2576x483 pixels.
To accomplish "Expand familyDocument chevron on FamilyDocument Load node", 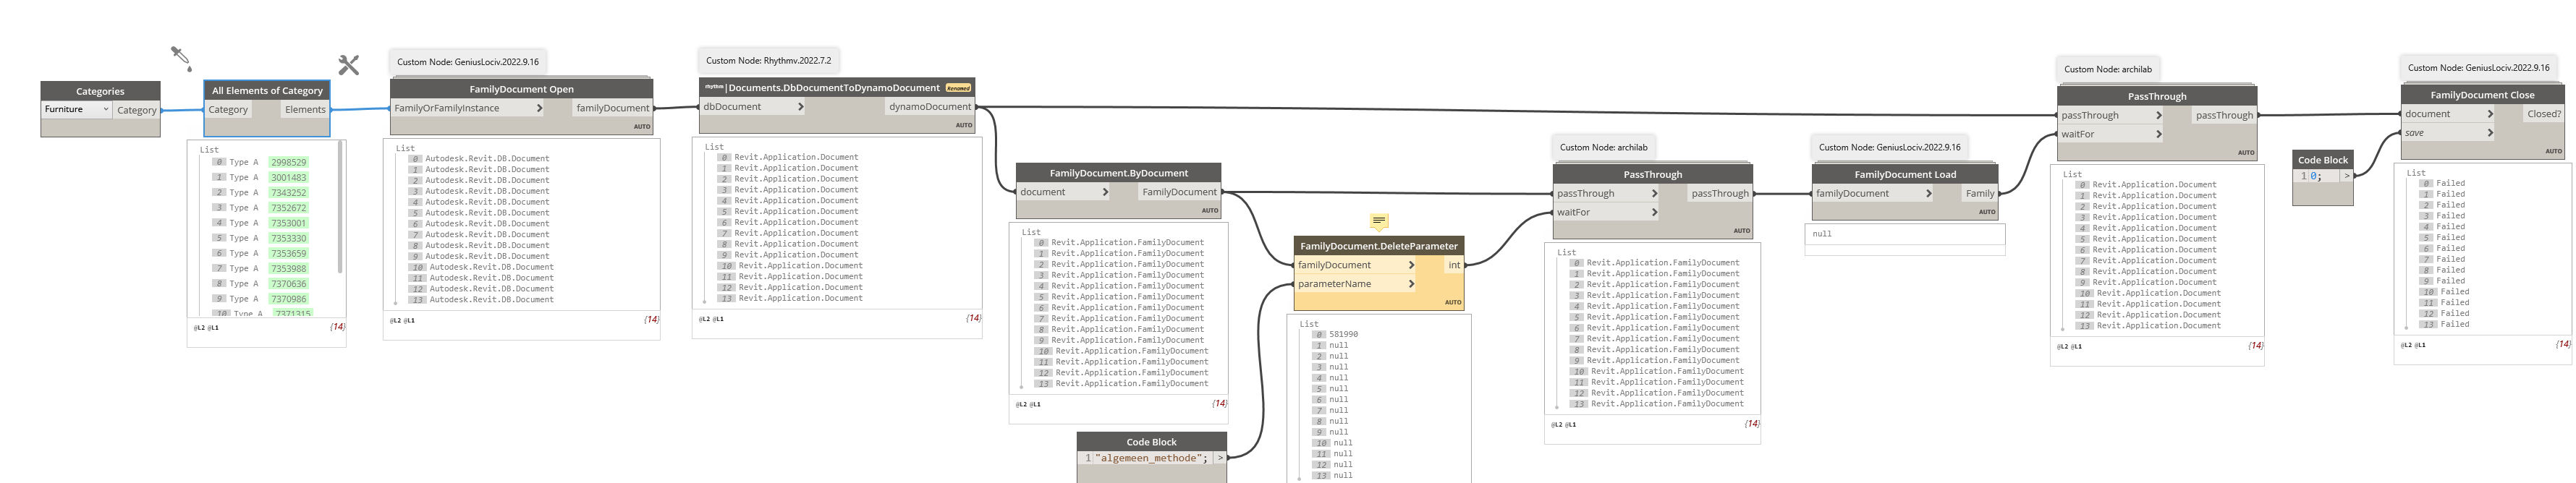I will click(1929, 193).
